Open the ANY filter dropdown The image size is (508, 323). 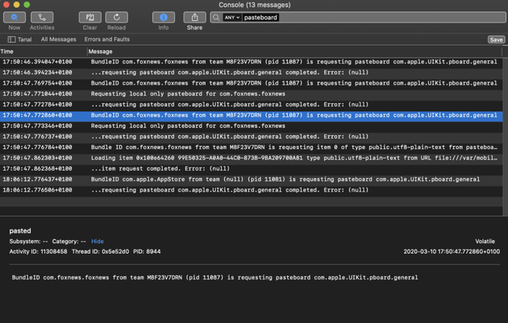tap(232, 17)
